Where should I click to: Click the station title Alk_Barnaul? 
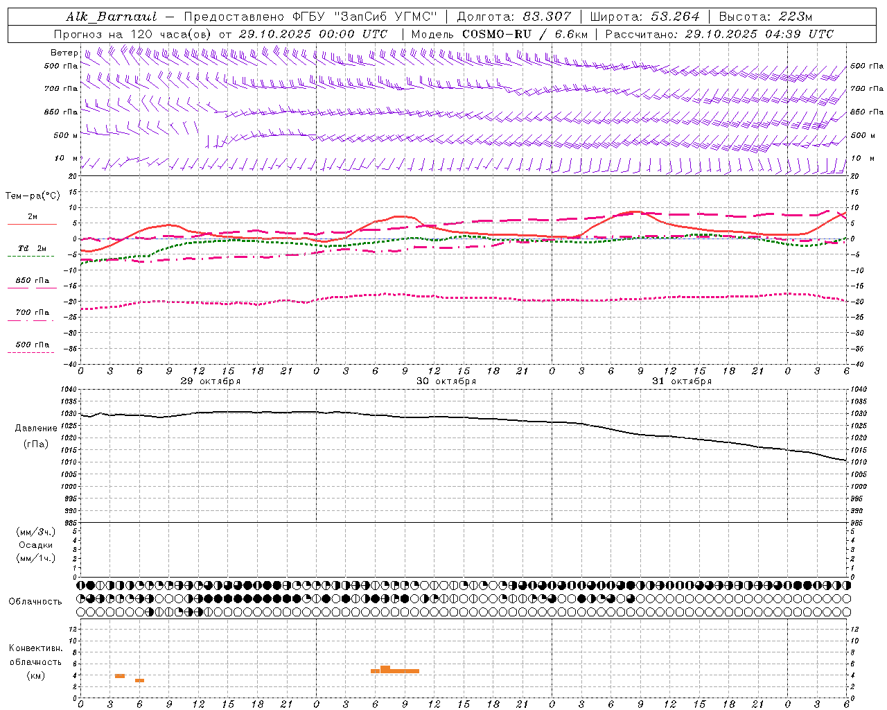112,17
